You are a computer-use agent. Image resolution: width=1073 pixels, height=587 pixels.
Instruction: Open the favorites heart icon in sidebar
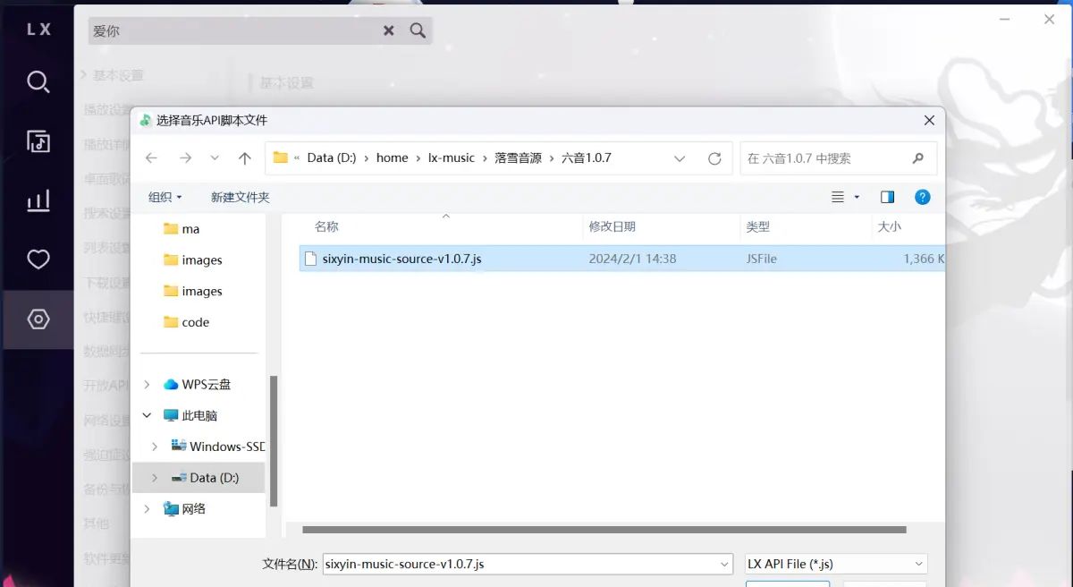pos(38,259)
